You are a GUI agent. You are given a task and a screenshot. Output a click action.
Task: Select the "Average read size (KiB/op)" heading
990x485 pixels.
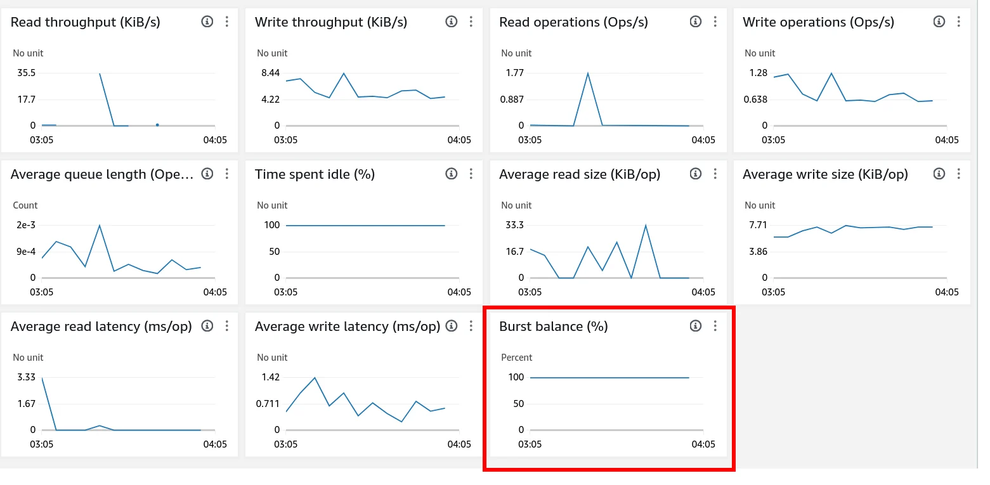point(580,174)
